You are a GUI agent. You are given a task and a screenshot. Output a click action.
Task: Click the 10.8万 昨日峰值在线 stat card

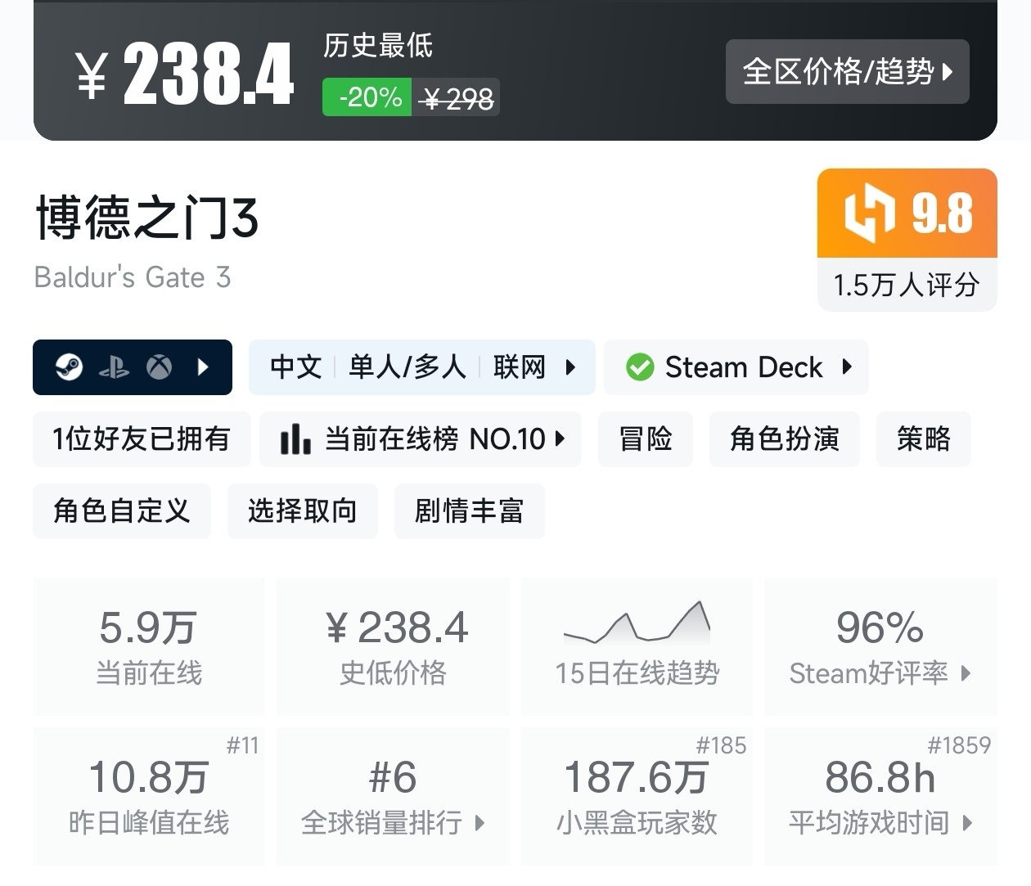(x=149, y=796)
